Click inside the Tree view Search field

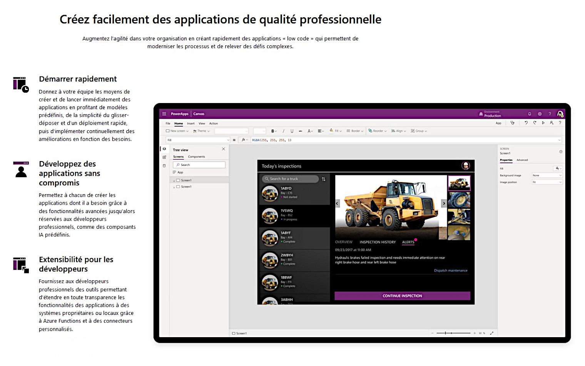199,165
